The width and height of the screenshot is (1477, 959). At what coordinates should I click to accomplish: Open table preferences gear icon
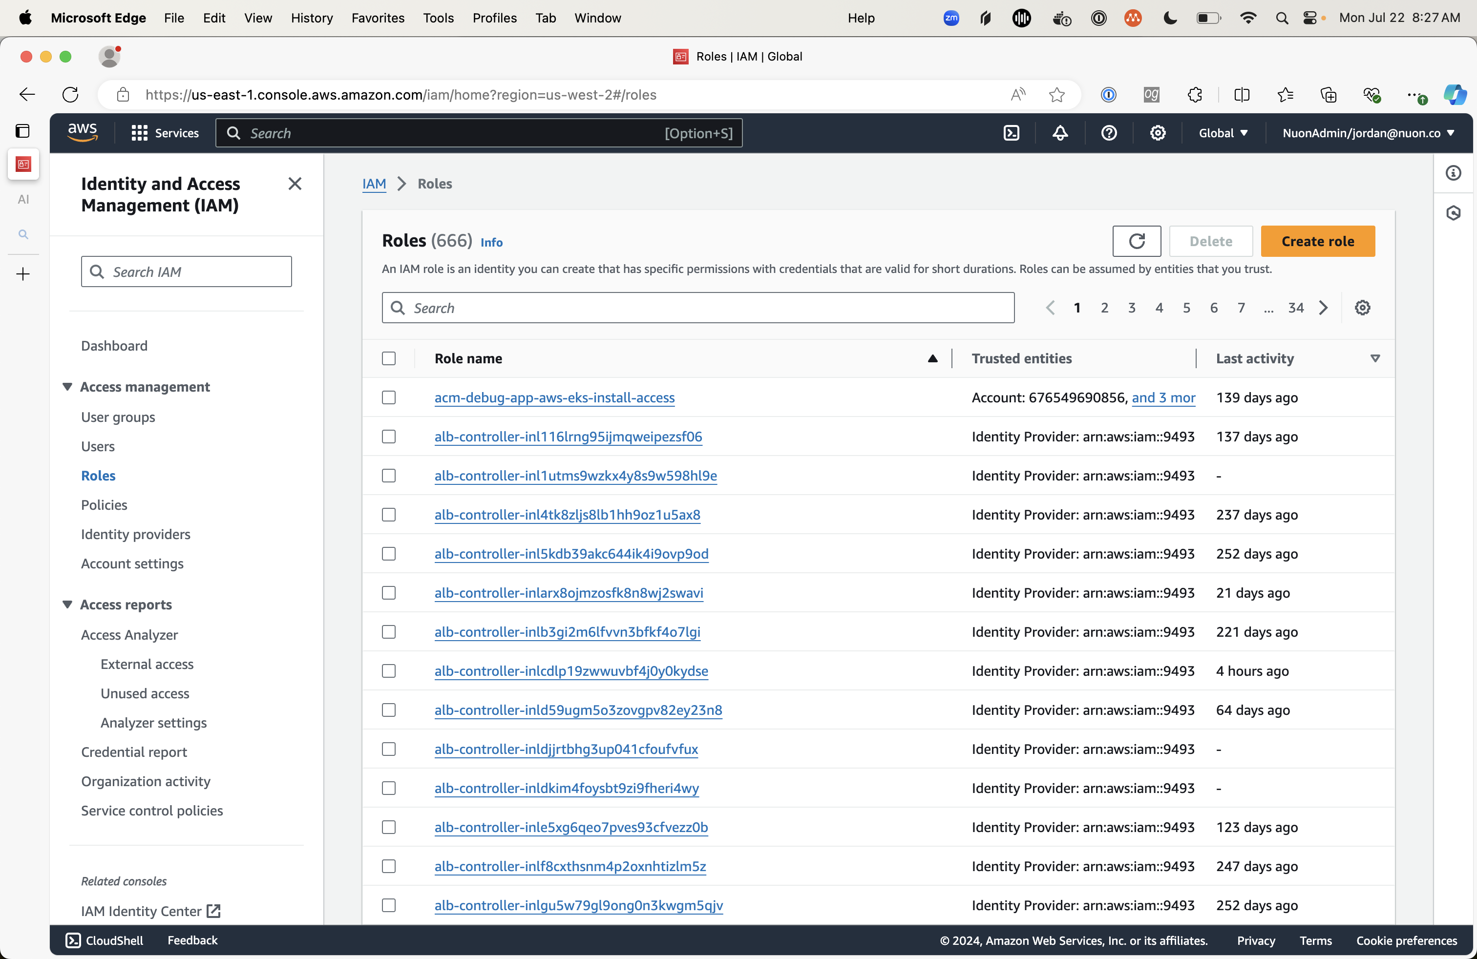click(1362, 308)
